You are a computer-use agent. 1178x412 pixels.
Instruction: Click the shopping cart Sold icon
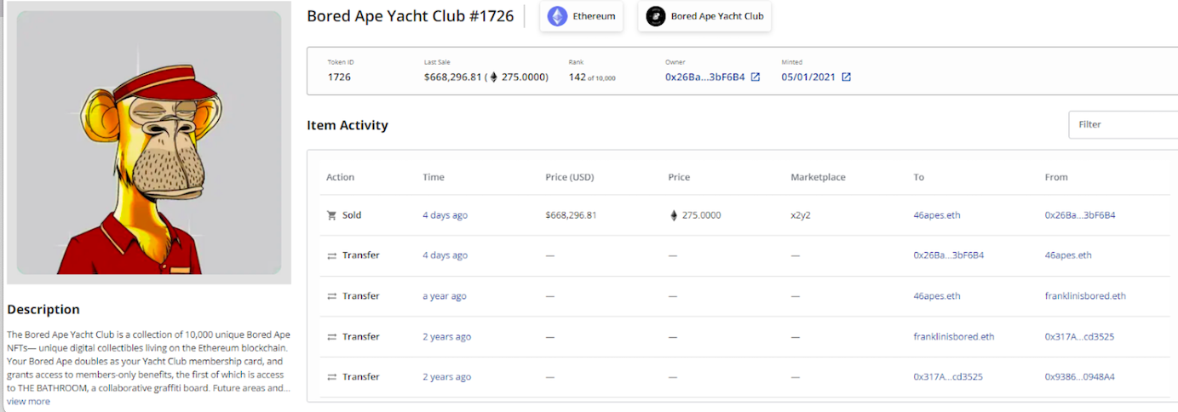pos(331,215)
